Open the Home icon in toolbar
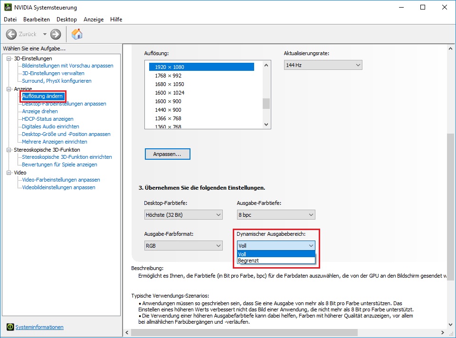The width and height of the screenshot is (456, 338). 77,34
